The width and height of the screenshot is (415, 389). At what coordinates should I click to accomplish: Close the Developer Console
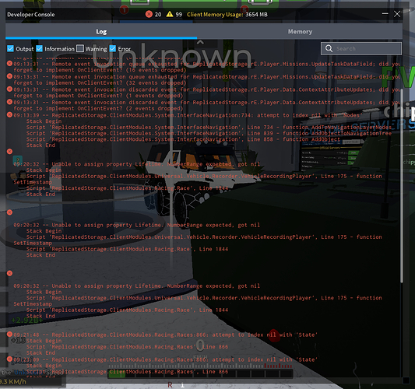pyautogui.click(x=397, y=14)
